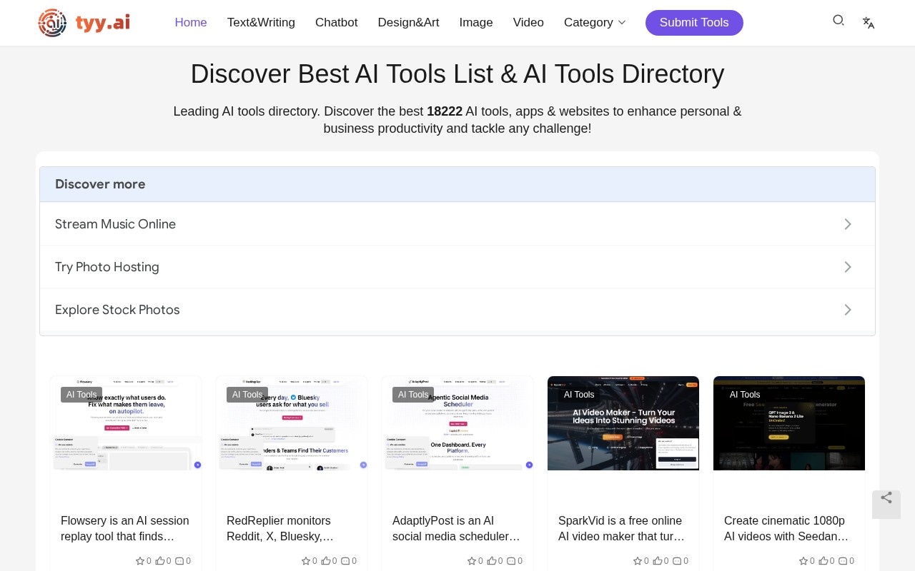Select the Chatbot nav item
This screenshot has width=915, height=571.
337,23
